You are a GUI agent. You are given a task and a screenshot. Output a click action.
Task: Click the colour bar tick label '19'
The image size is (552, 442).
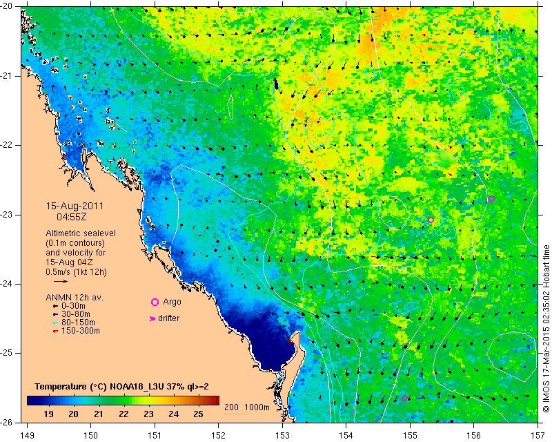pyautogui.click(x=48, y=414)
